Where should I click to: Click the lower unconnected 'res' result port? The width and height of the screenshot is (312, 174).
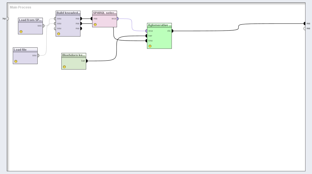click(305, 28)
